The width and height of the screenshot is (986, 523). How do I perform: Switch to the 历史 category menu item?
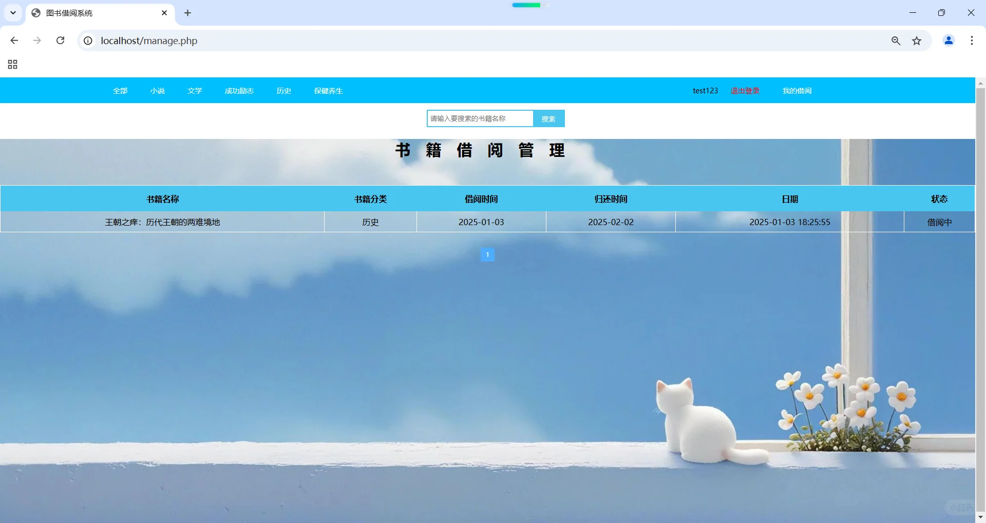(283, 90)
